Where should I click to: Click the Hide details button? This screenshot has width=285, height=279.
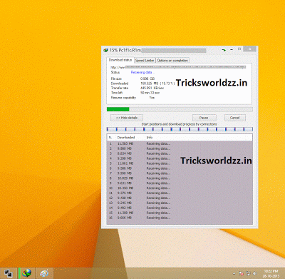[x=127, y=118]
